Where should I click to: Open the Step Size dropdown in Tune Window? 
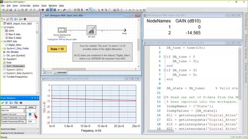tap(24, 110)
